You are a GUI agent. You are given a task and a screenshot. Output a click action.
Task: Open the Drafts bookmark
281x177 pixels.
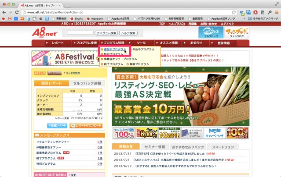(x=77, y=18)
